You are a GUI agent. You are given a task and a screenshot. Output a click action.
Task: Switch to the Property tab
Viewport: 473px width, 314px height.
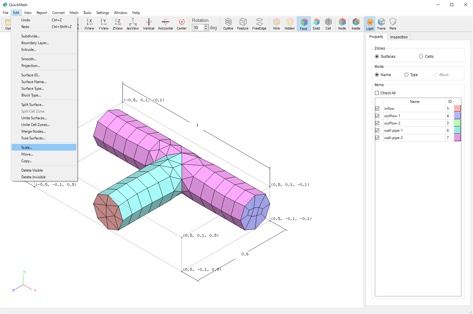click(x=376, y=37)
